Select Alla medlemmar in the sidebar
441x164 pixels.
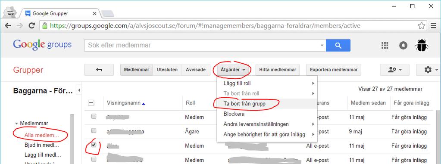click(x=42, y=135)
